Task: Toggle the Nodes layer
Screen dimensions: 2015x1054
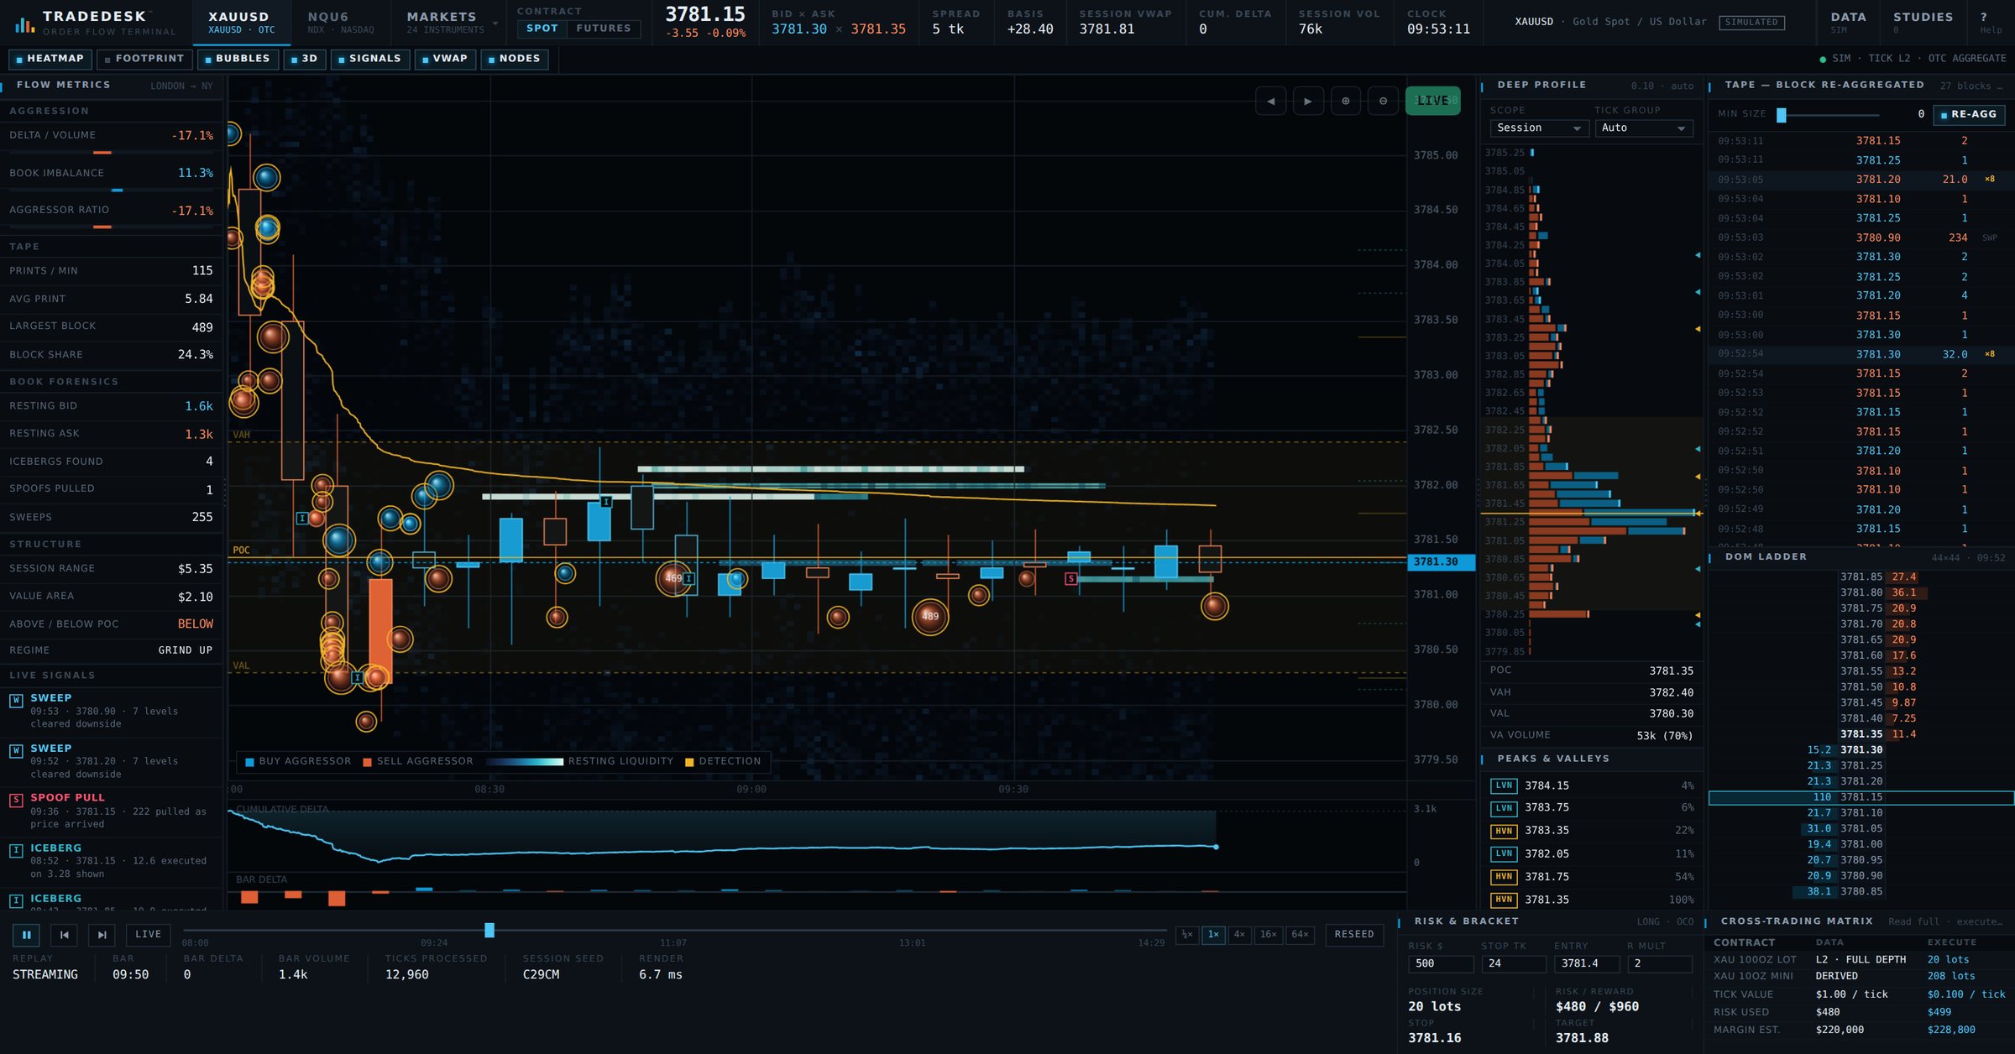Action: coord(514,59)
